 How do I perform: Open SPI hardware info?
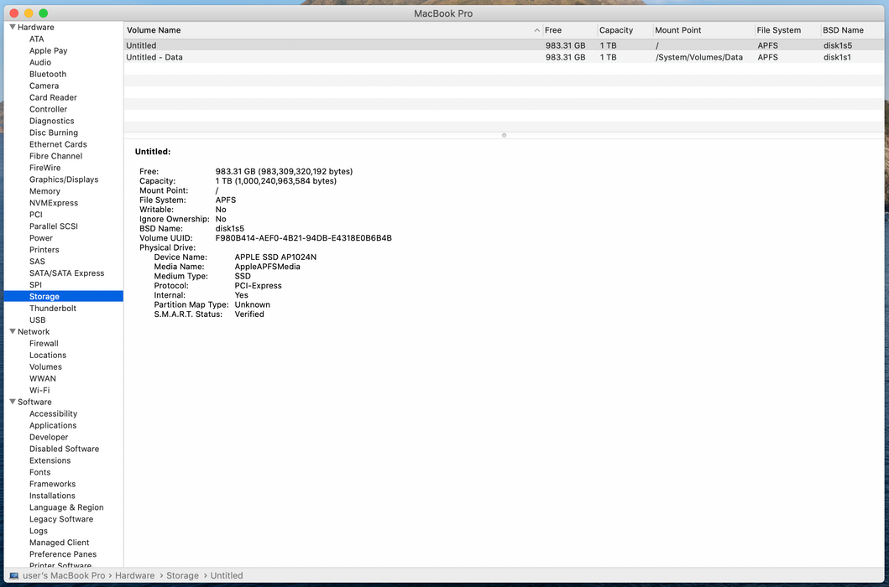click(x=36, y=285)
